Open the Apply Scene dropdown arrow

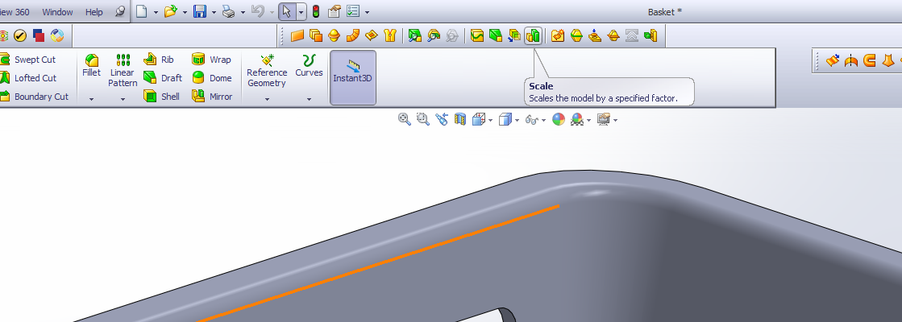coord(588,120)
